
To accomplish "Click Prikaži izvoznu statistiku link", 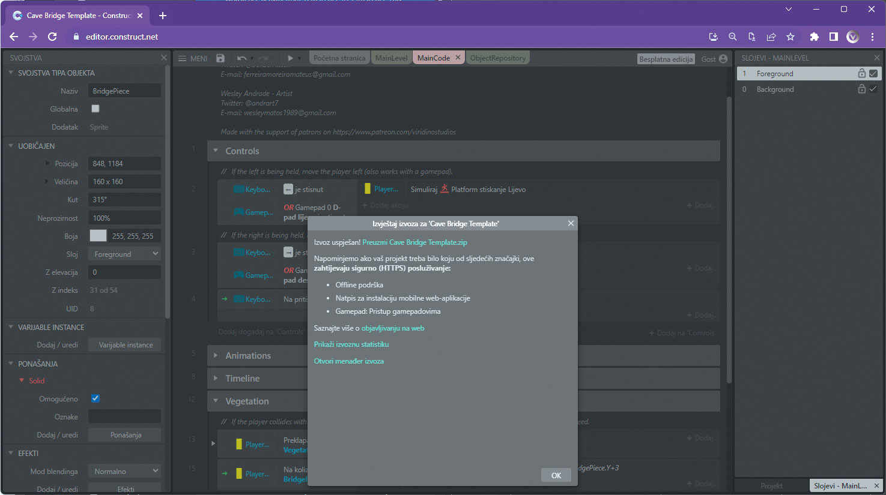I will 351,344.
